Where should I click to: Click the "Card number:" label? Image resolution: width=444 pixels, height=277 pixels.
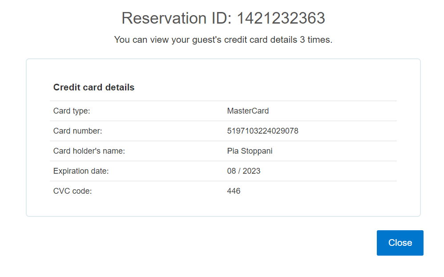pos(77,131)
